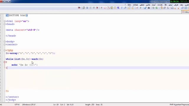Click the echo "$e $r <br>" line
The width and height of the screenshot is (189, 106).
[x=25, y=65]
